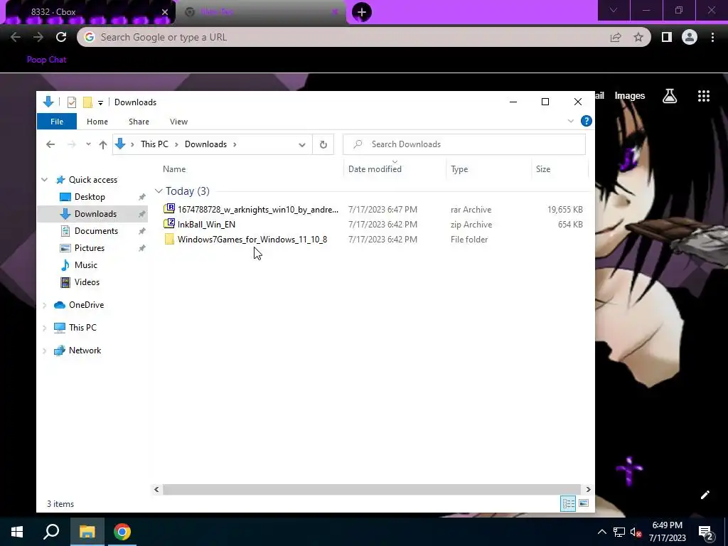Expand the This PC tree node

(x=45, y=328)
